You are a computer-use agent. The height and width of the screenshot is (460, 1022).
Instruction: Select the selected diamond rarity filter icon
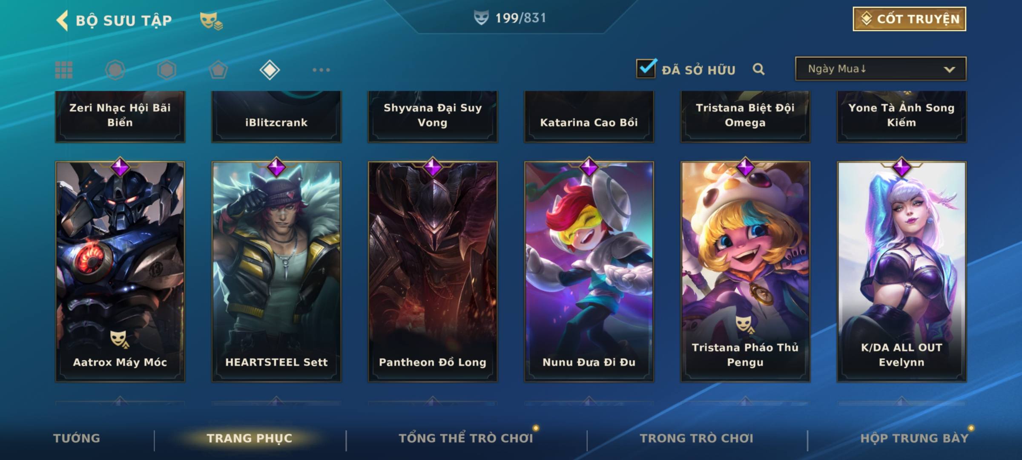(270, 70)
